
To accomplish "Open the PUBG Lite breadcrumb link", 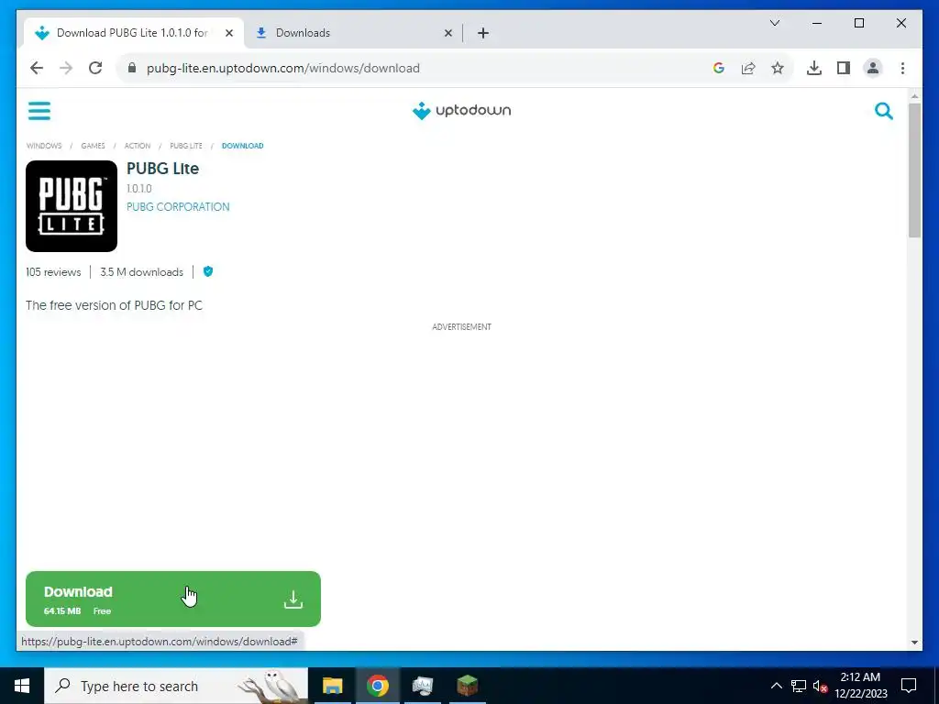I will [185, 146].
